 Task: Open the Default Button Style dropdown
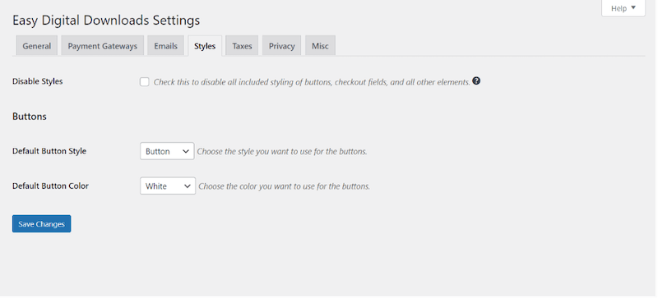[x=167, y=151]
